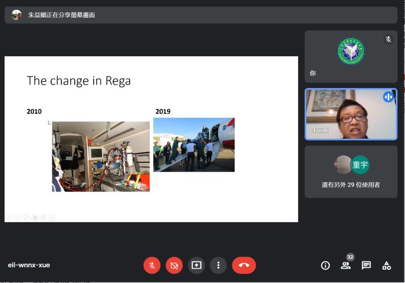Screen dimensions: 405x283
Task: Open the more options three-dot menu
Action: 218,265
